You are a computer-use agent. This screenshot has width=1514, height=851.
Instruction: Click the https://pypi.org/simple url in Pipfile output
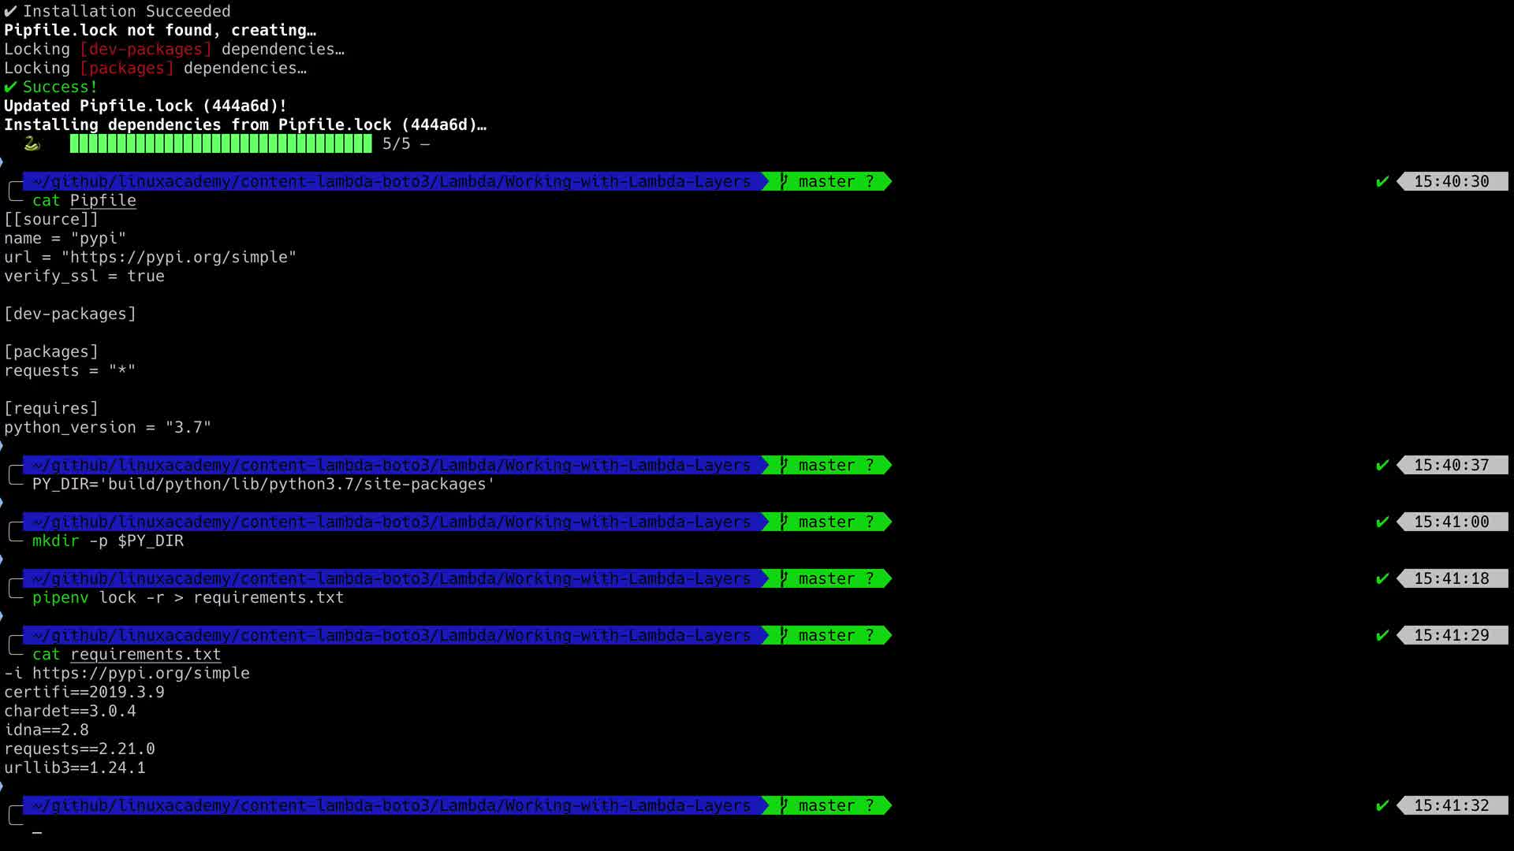pyautogui.click(x=179, y=258)
